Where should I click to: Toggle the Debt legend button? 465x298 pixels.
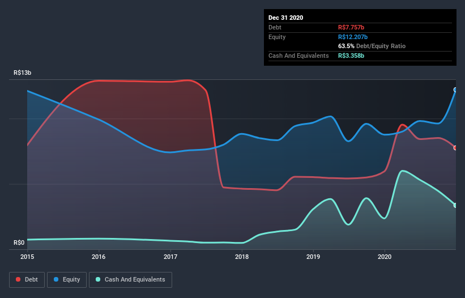pos(27,280)
